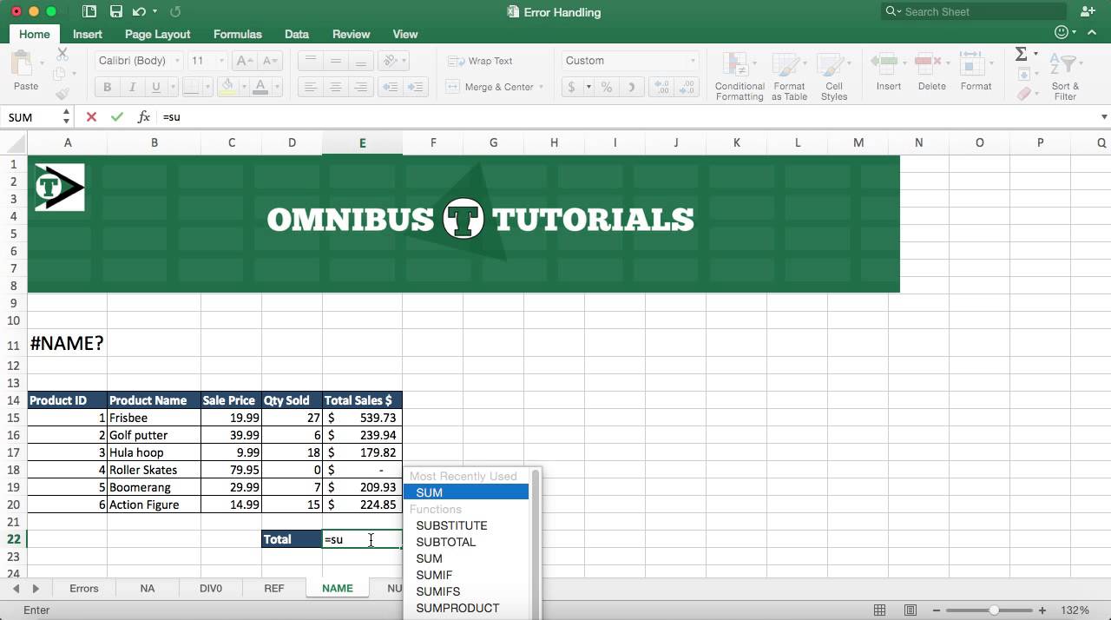The width and height of the screenshot is (1111, 620).
Task: Click the Save icon in title bar
Action: coord(115,12)
